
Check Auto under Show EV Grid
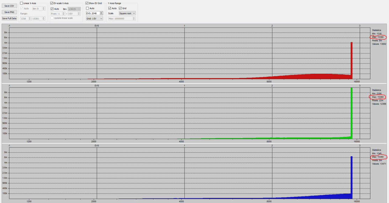click(88, 8)
